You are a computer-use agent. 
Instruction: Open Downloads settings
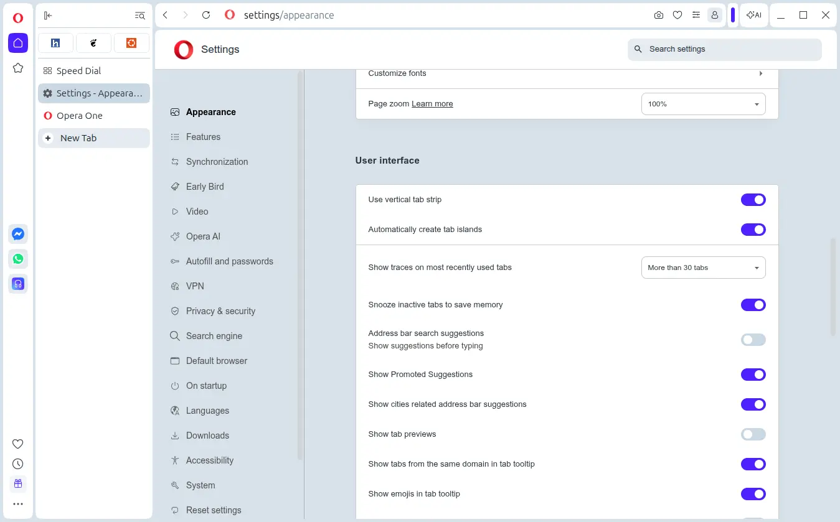click(x=200, y=436)
